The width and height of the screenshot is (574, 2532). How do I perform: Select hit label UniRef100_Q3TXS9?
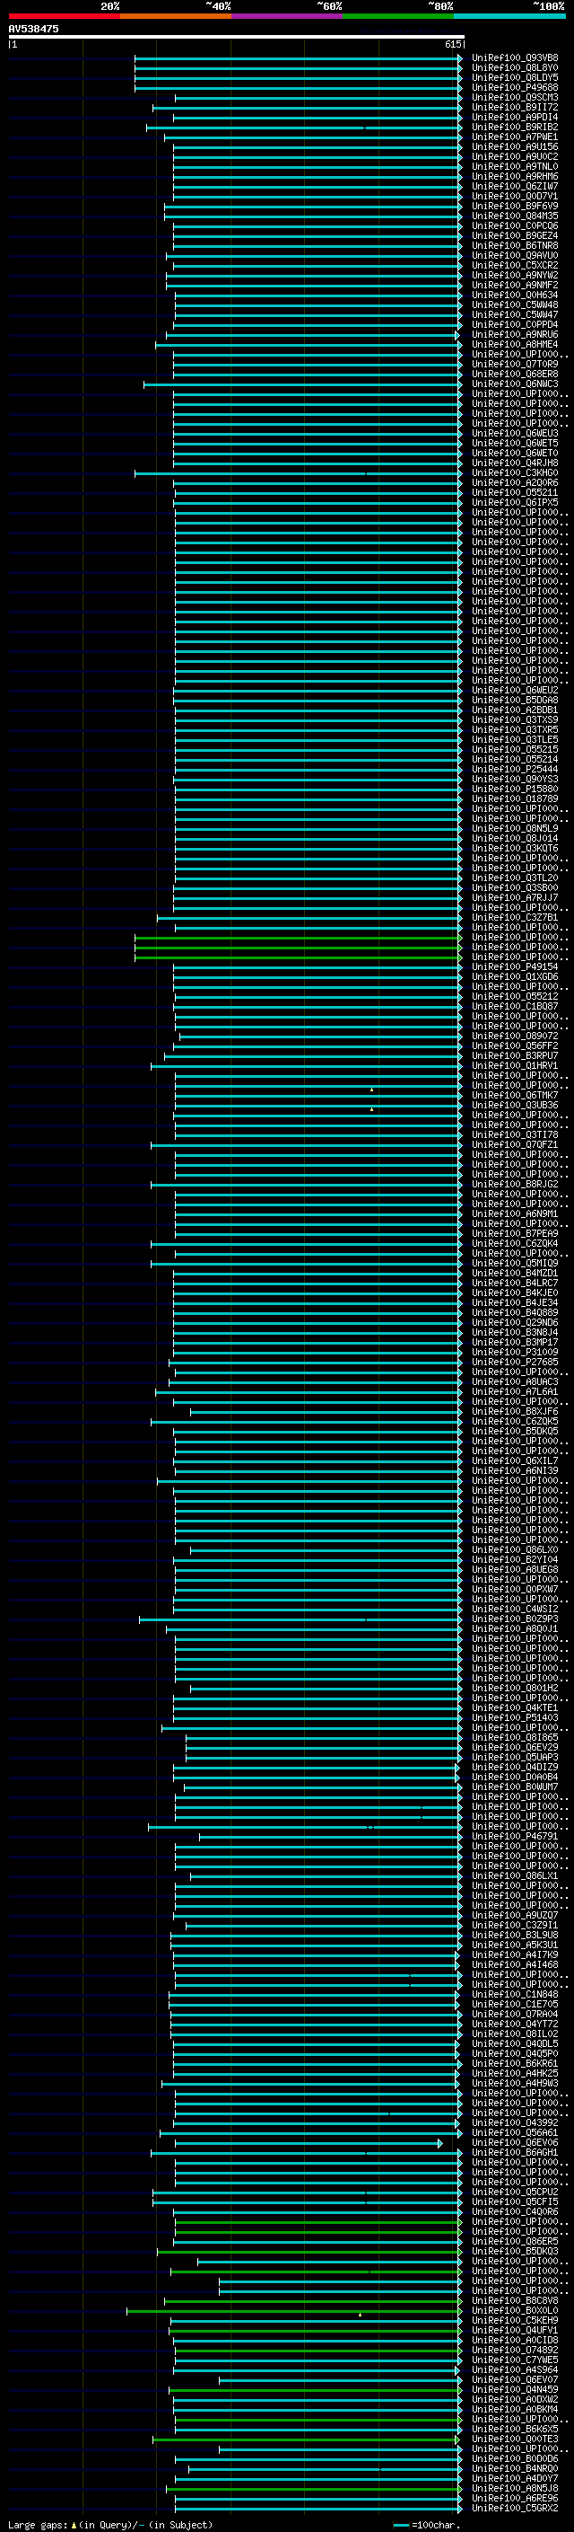pyautogui.click(x=515, y=719)
